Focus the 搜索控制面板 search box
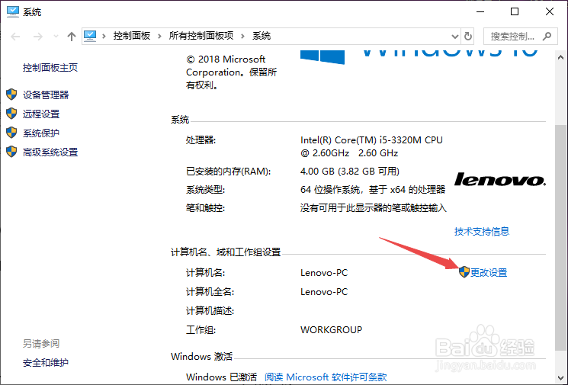 click(521, 37)
